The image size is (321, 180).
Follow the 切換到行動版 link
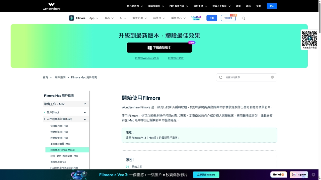coord(176,58)
